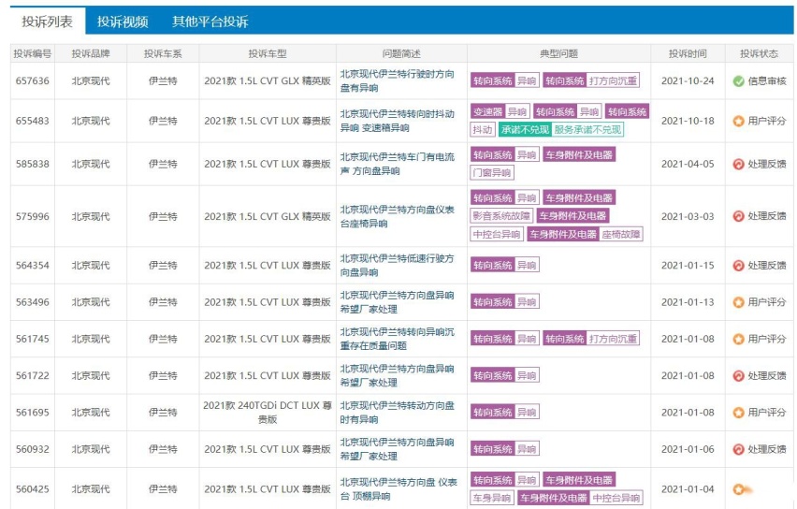Click 处理反馈 status icon in row 561722

pos(739,376)
